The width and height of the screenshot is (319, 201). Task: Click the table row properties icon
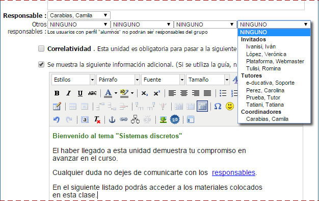(x=73, y=106)
